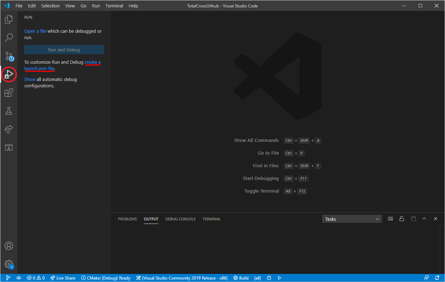
Task: Click the feedback icon in status bar
Action: click(x=427, y=278)
